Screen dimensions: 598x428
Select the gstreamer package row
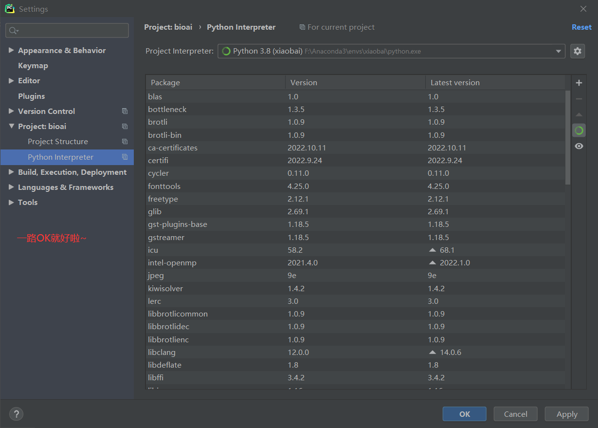(356, 237)
